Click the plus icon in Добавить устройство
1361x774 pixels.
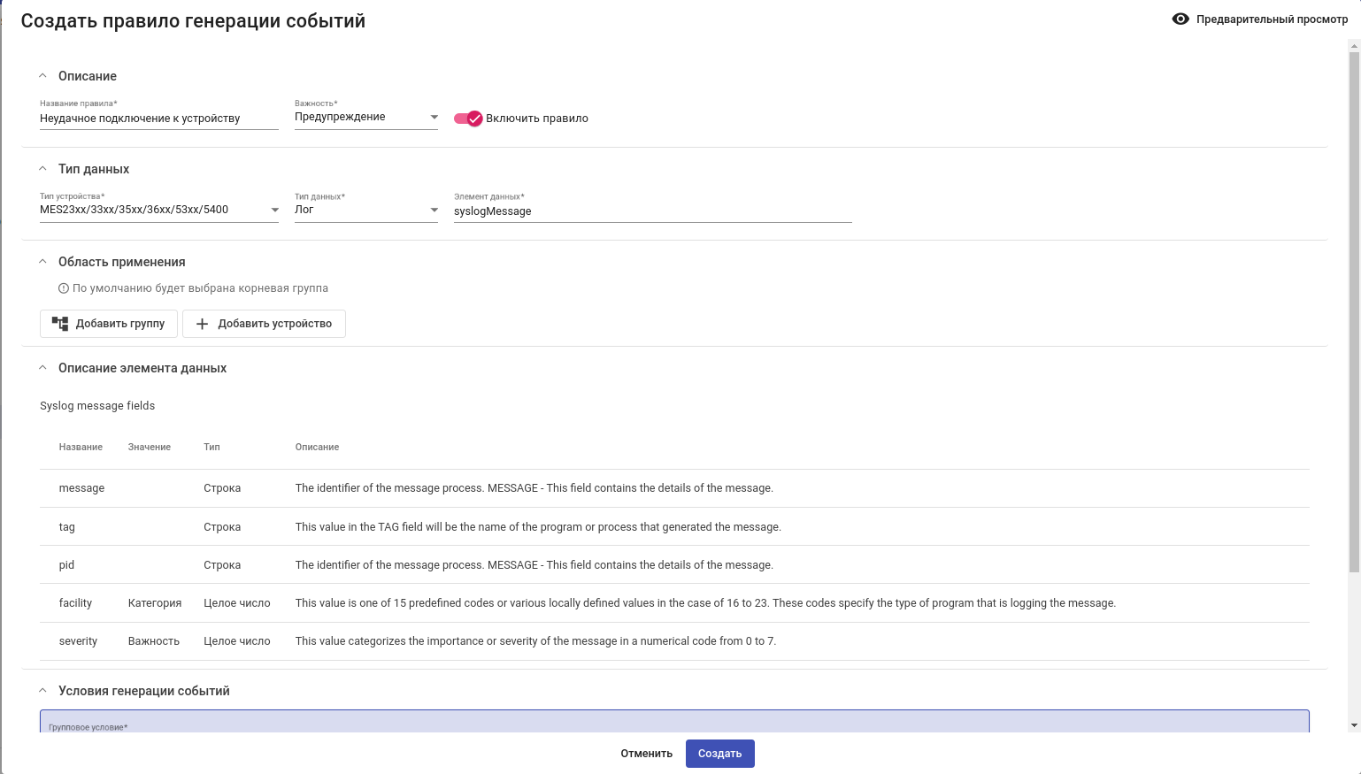[202, 324]
